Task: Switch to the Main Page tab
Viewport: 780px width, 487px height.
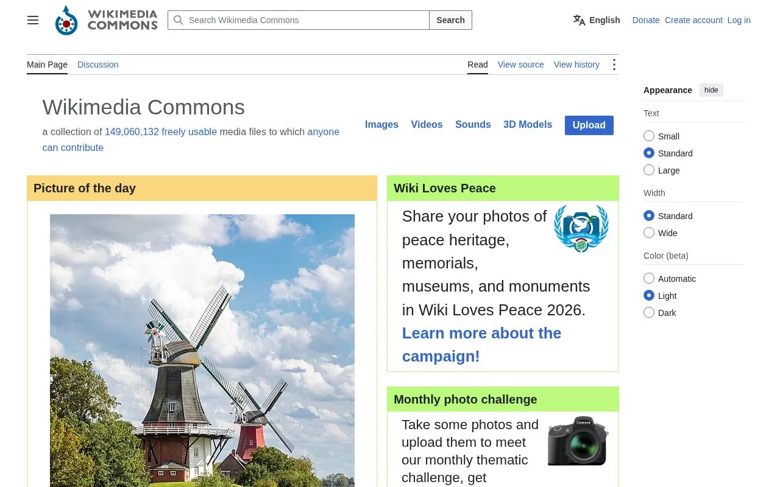Action: (x=47, y=65)
